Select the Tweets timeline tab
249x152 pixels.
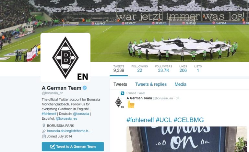[x=120, y=84]
